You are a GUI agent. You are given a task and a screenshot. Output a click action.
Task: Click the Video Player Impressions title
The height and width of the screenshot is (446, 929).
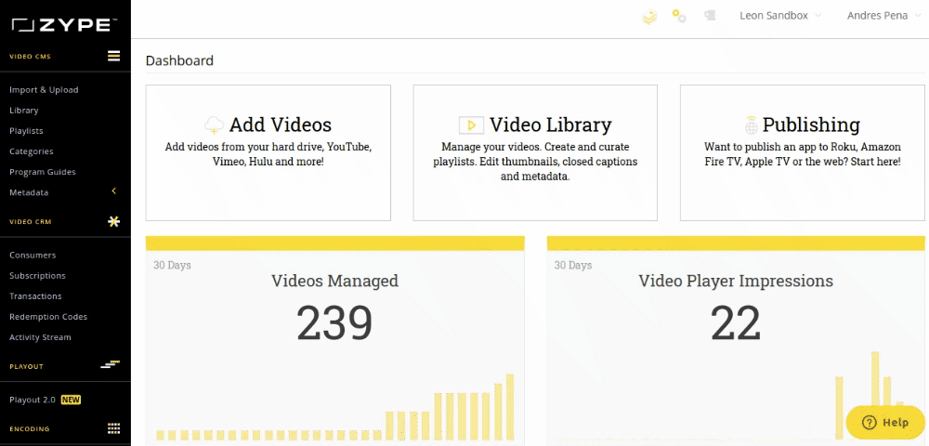(x=736, y=281)
